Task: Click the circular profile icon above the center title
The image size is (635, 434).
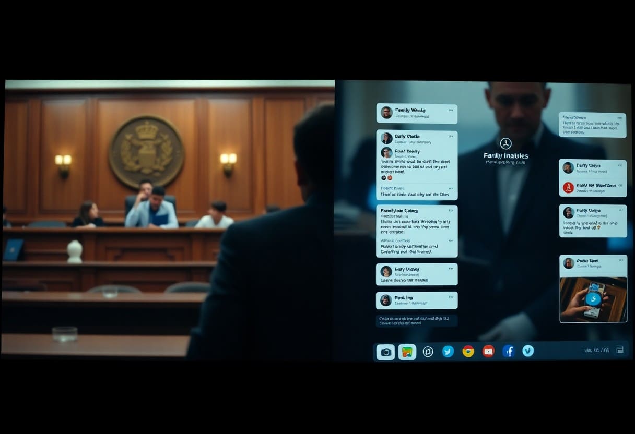Action: click(505, 143)
